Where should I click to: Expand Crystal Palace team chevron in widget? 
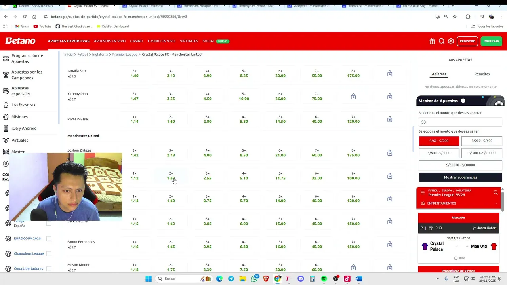456,247
